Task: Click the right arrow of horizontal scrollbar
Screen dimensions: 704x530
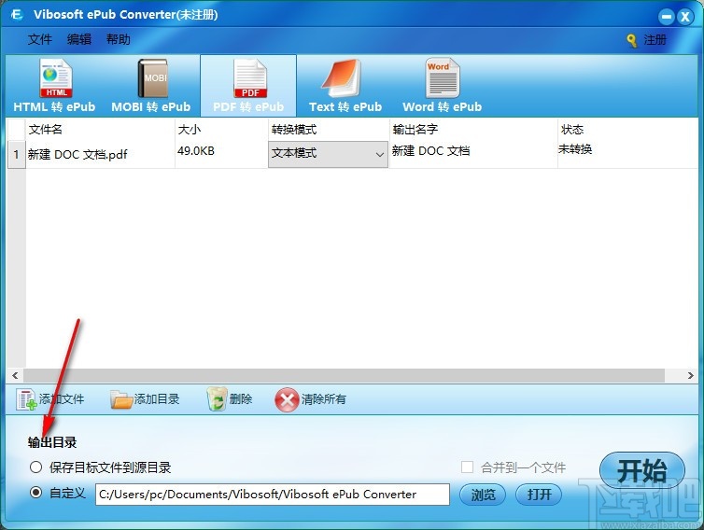Action: pyautogui.click(x=691, y=376)
